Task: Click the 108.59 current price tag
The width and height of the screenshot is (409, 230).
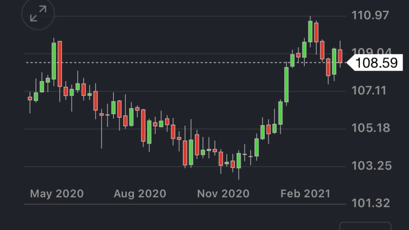Action: click(x=376, y=63)
